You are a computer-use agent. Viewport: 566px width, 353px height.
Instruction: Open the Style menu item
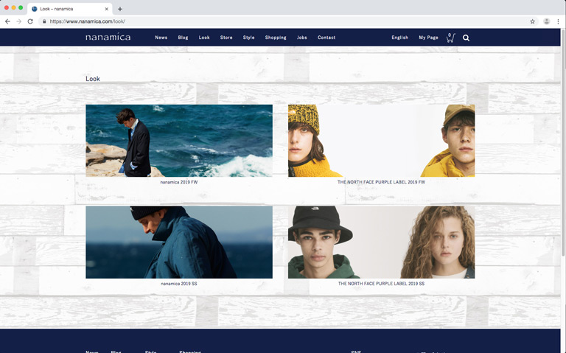point(248,38)
